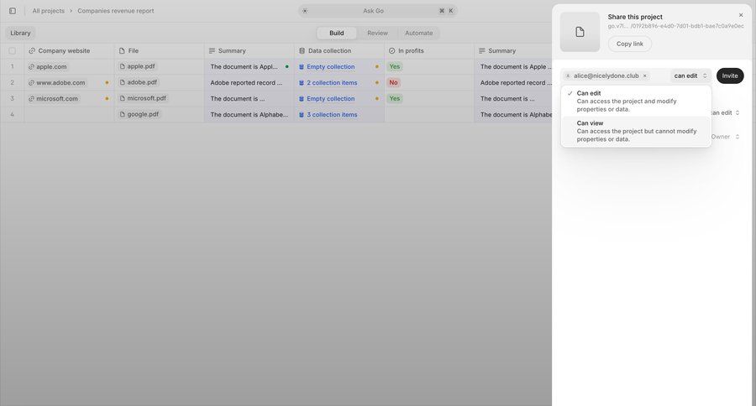The height and width of the screenshot is (406, 756).
Task: Open Companies revenue report breadcrumb
Action: [116, 11]
